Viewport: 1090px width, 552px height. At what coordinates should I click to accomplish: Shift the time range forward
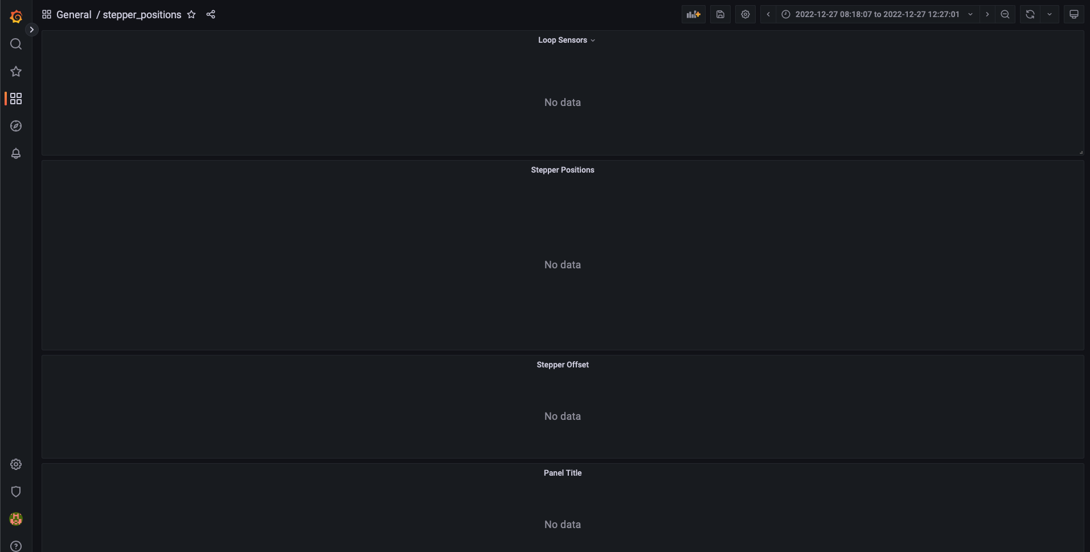click(x=987, y=14)
